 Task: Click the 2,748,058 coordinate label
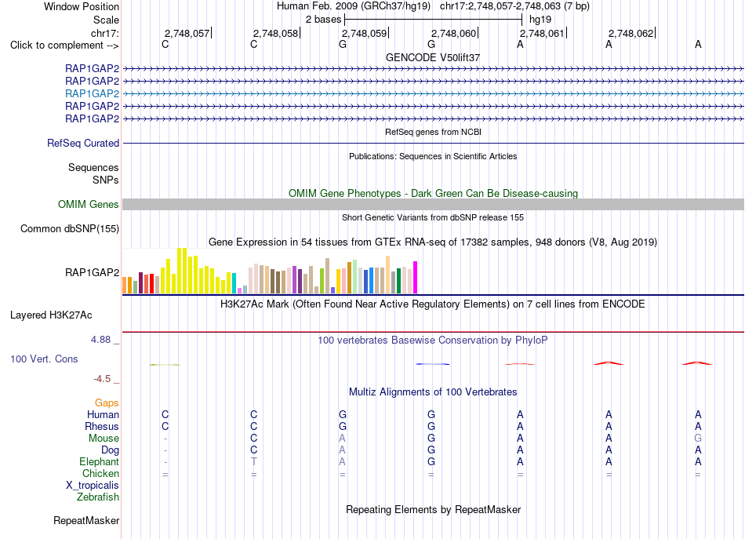[275, 33]
